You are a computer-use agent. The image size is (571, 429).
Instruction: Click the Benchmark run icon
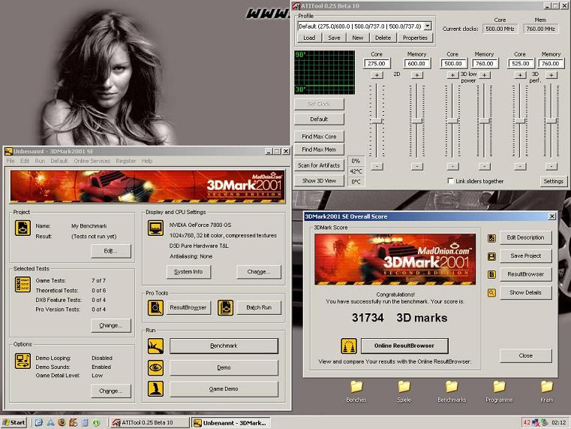pyautogui.click(x=155, y=346)
